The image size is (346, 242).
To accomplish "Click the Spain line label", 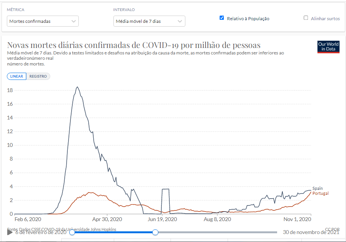I will (317, 188).
